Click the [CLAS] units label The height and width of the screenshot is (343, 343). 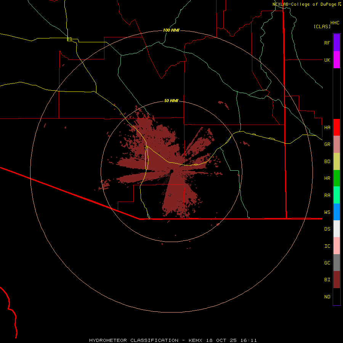coord(322,26)
